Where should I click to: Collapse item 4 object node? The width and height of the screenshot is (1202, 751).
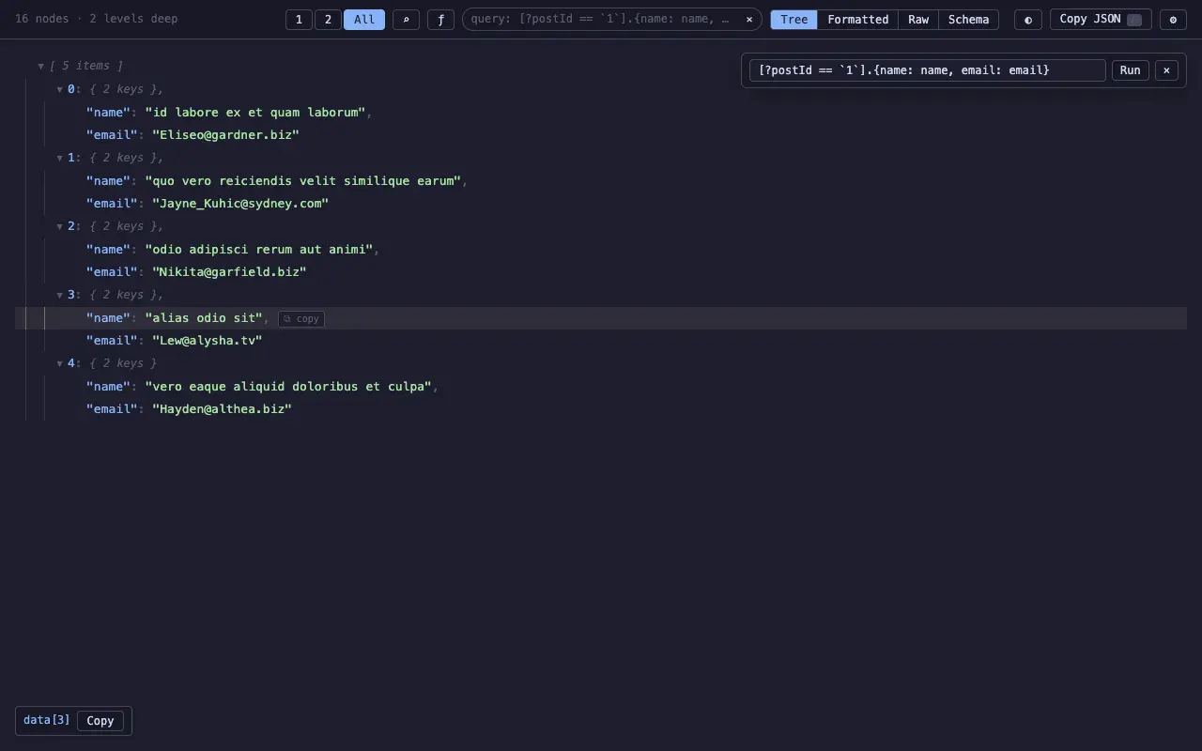click(x=59, y=363)
